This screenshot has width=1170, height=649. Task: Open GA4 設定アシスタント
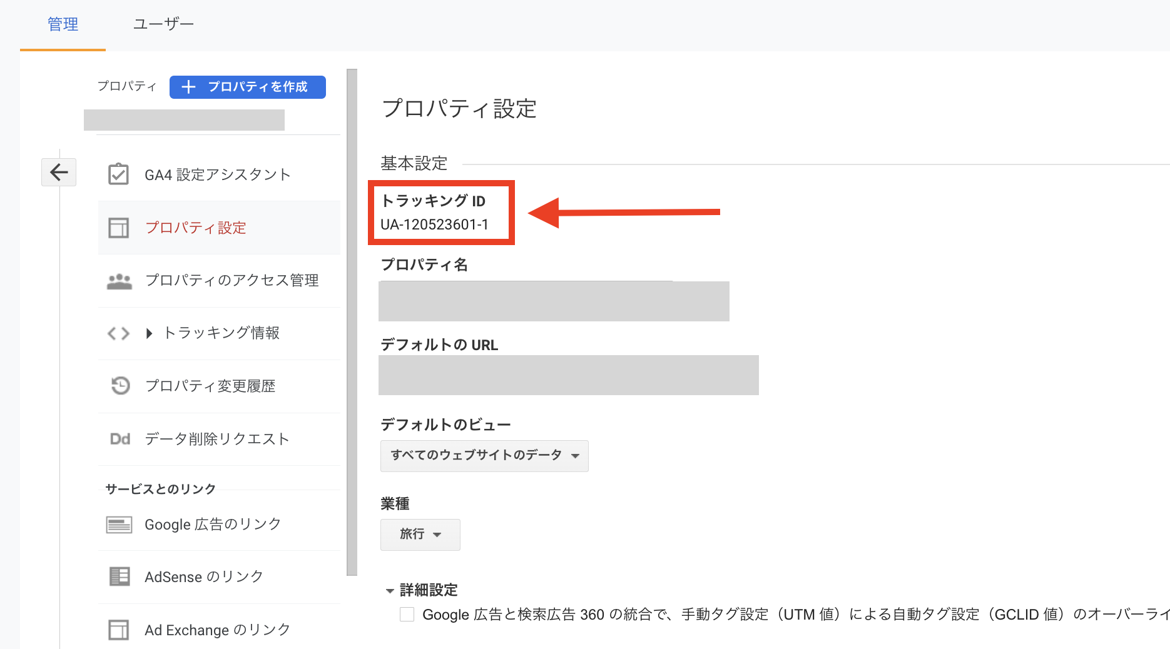(217, 174)
